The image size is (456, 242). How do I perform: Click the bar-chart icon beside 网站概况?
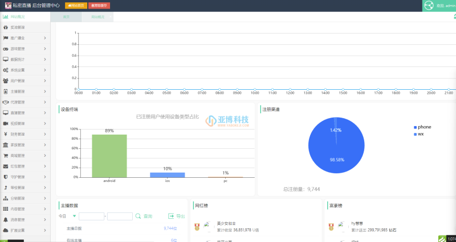point(5,17)
